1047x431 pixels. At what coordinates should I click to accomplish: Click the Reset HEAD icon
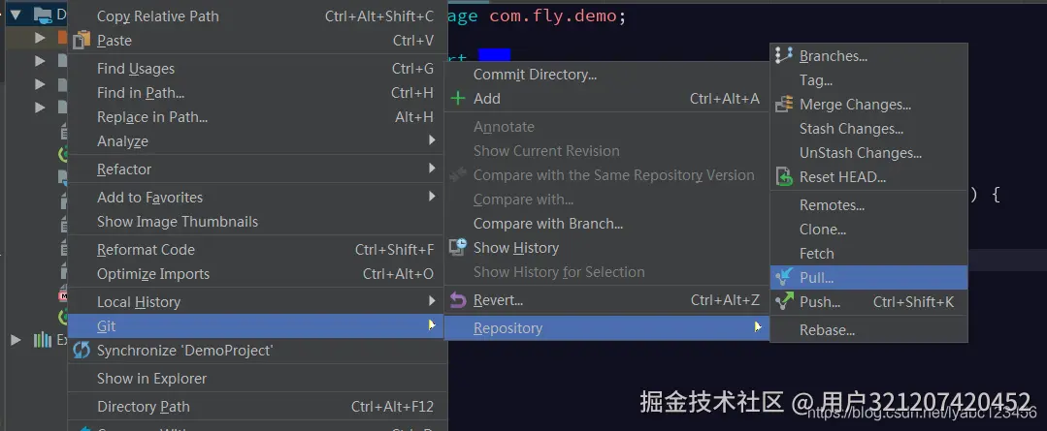(784, 177)
